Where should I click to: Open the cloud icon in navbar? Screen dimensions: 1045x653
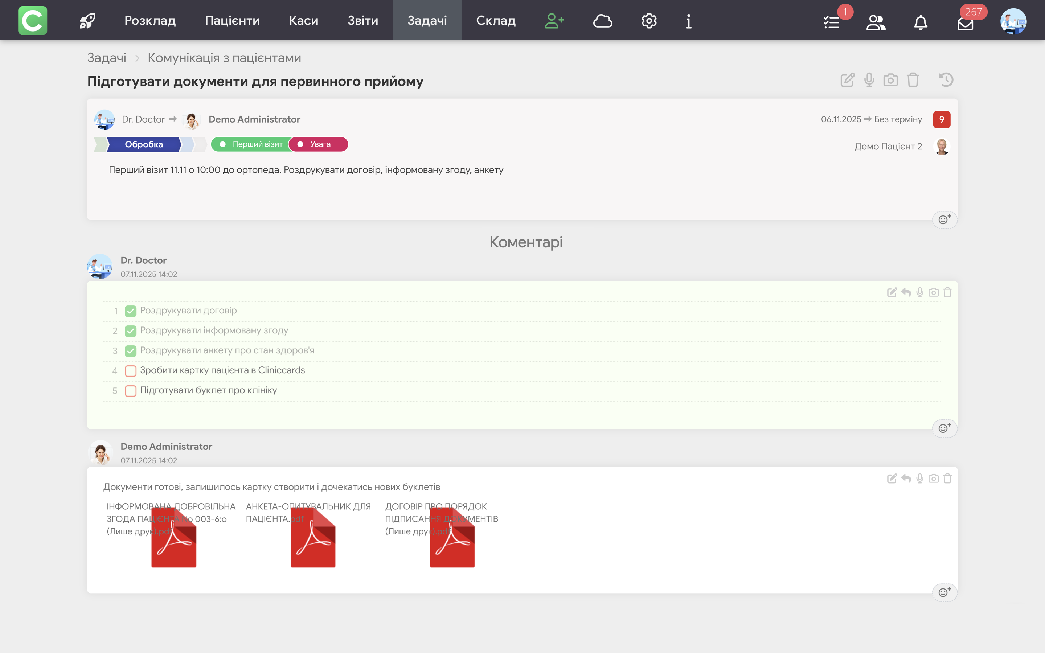point(602,20)
